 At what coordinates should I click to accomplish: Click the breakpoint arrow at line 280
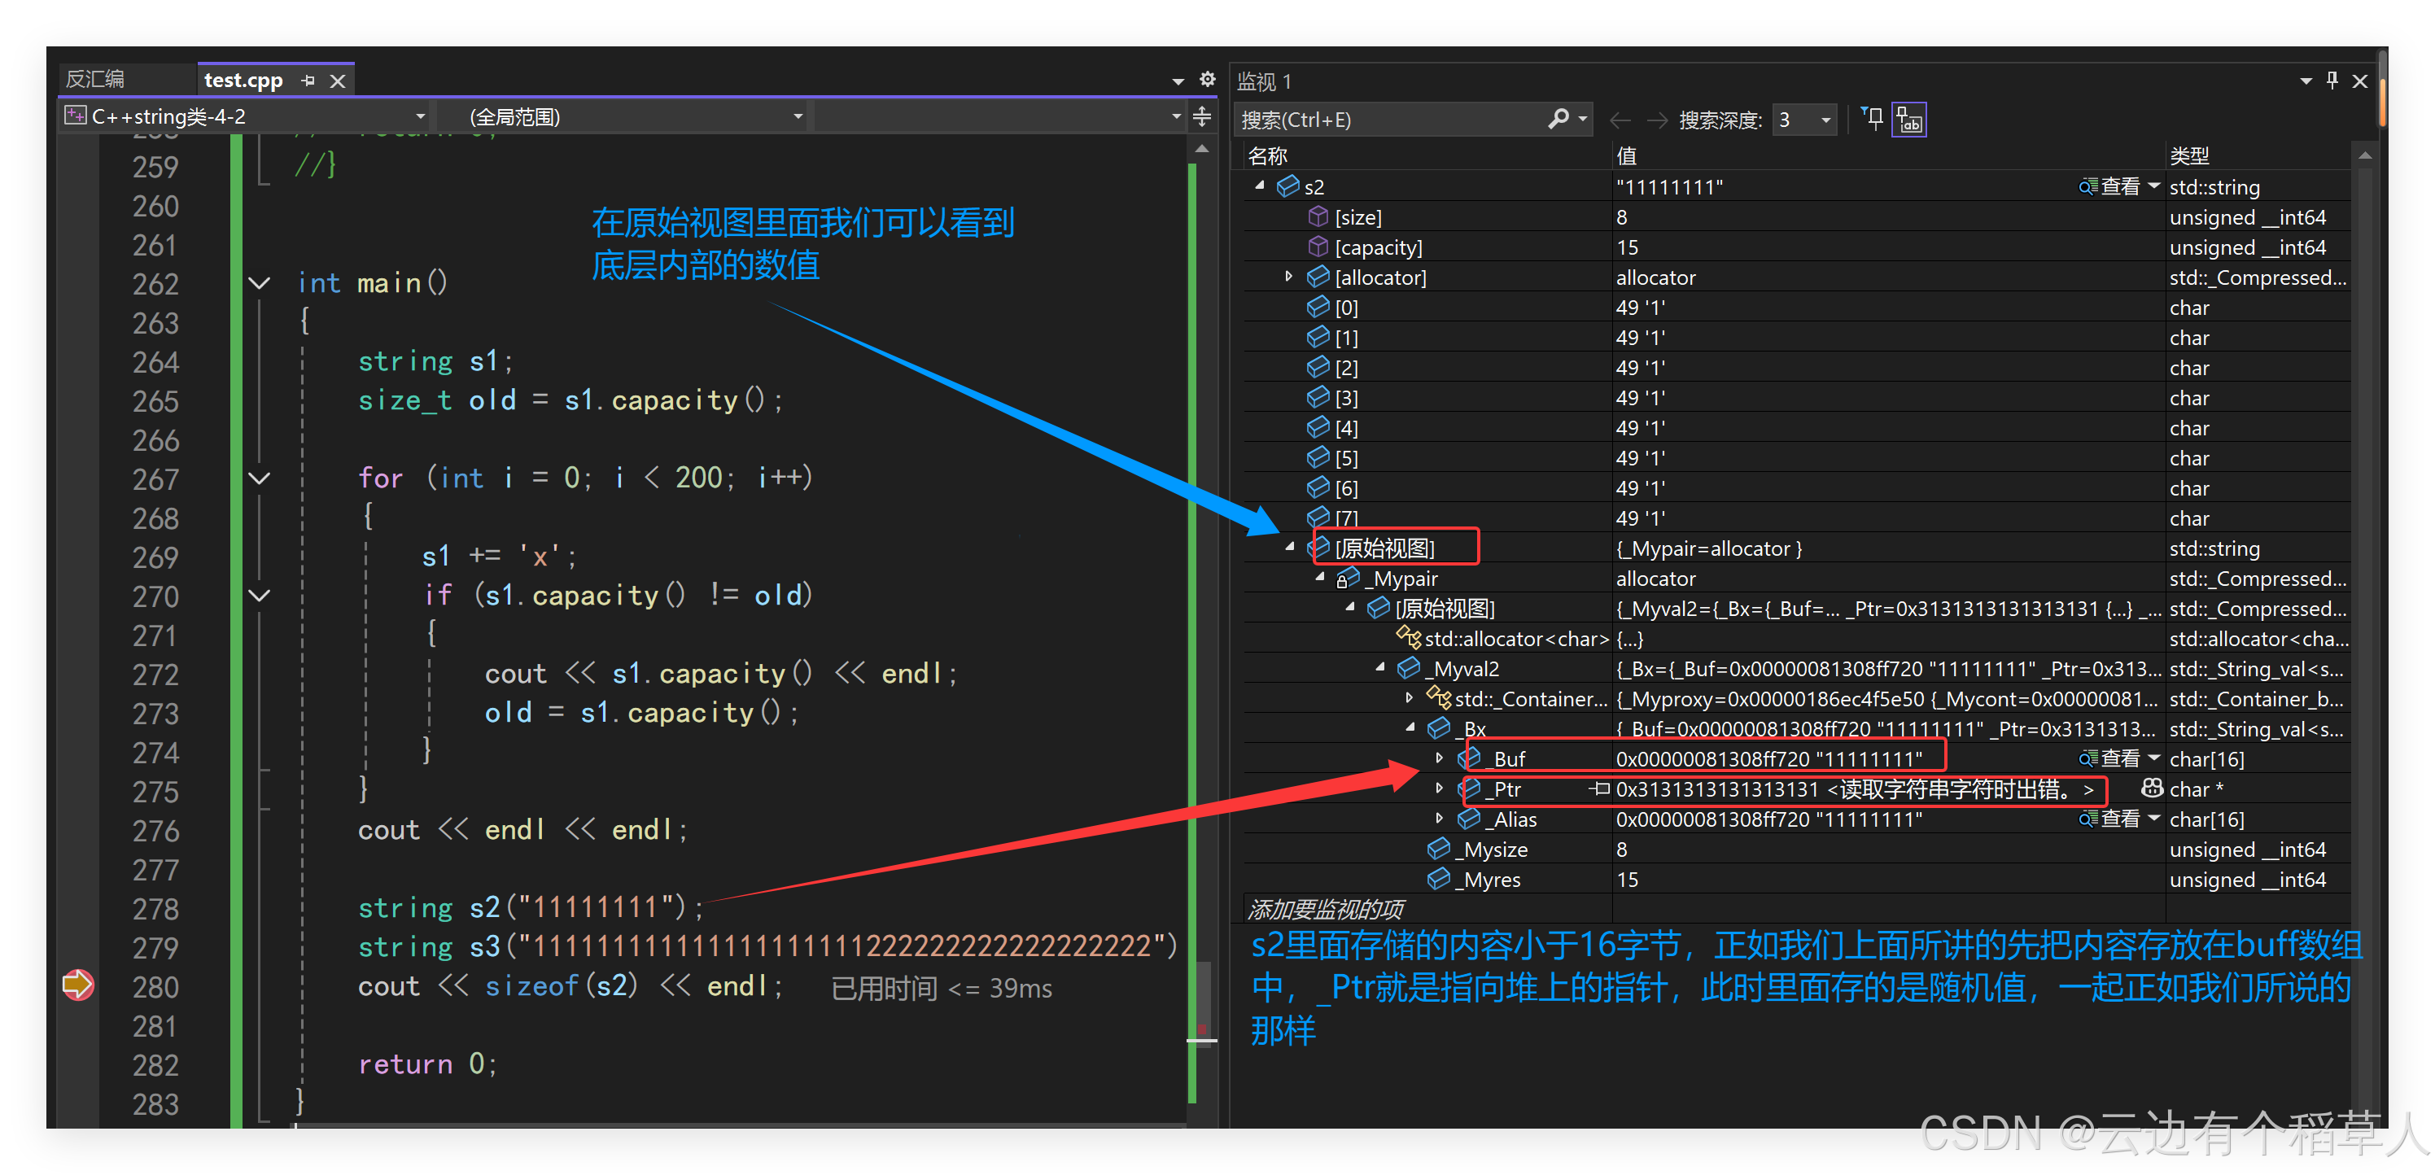click(x=77, y=985)
